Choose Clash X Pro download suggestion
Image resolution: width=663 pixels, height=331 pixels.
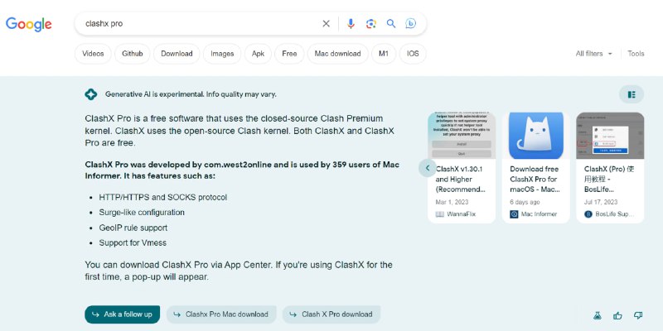(x=331, y=314)
